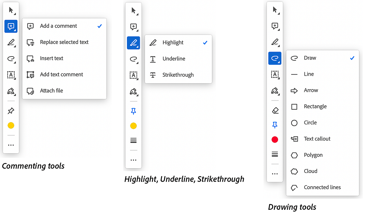
Task: Expand the highlight tool's corner submenu arrow
Action: click(x=137, y=46)
